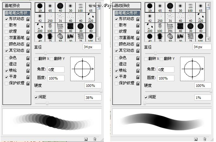Enable 散布 checkbox in left panel
This screenshot has width=216, height=142.
click(6, 25)
